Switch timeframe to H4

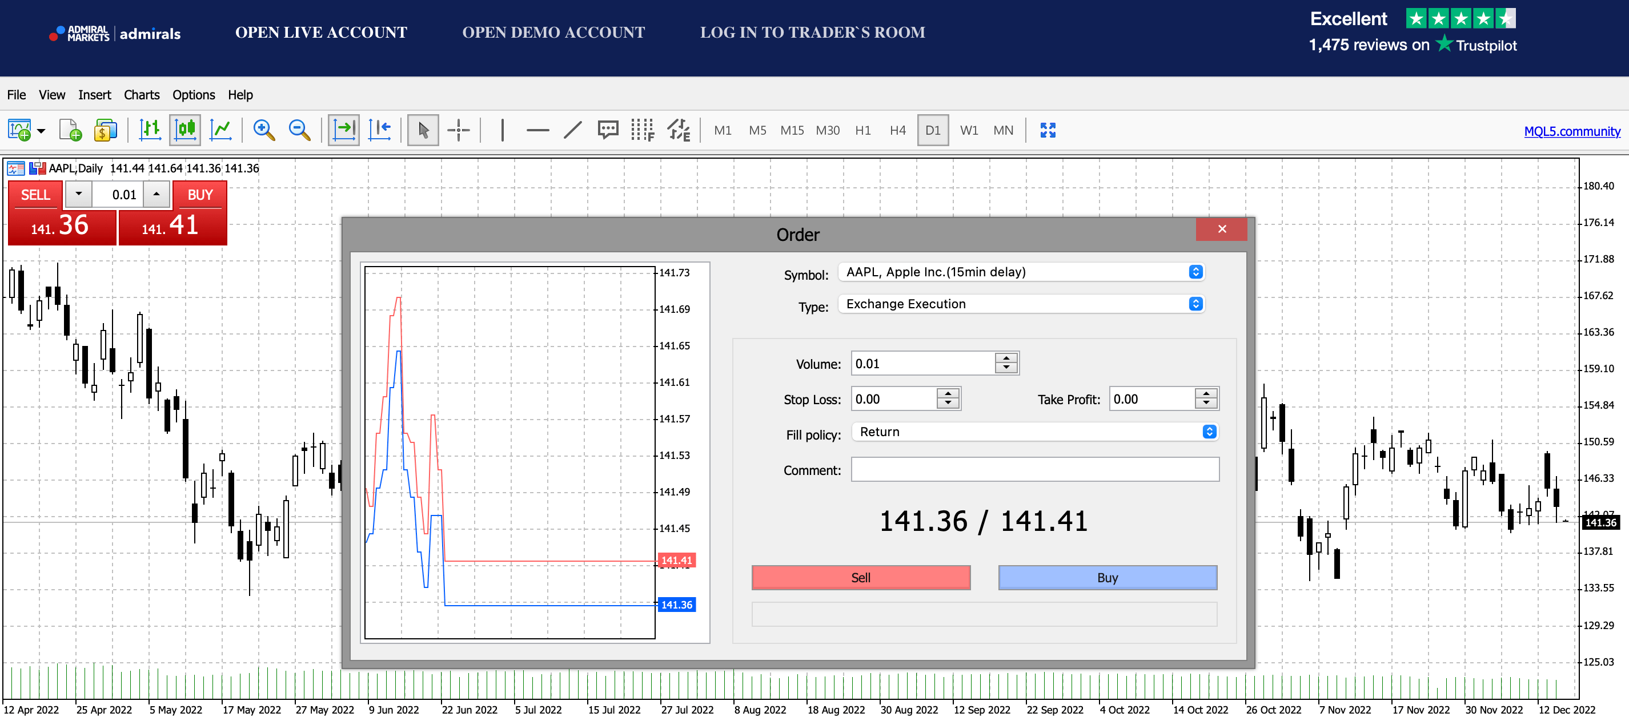897,131
